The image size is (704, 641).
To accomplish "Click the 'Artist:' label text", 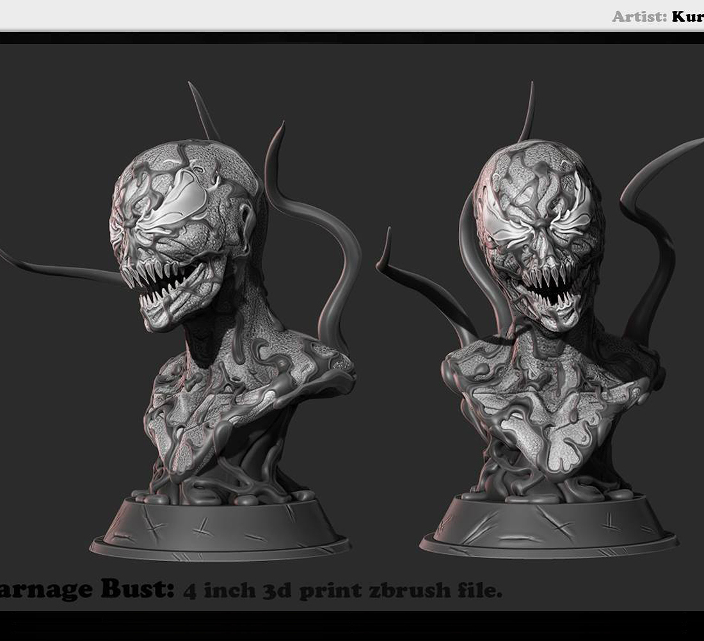I will coord(639,17).
